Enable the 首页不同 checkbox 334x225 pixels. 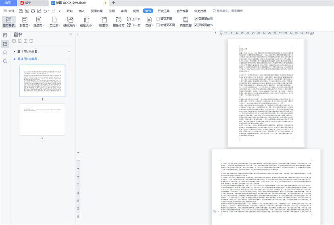[159, 19]
